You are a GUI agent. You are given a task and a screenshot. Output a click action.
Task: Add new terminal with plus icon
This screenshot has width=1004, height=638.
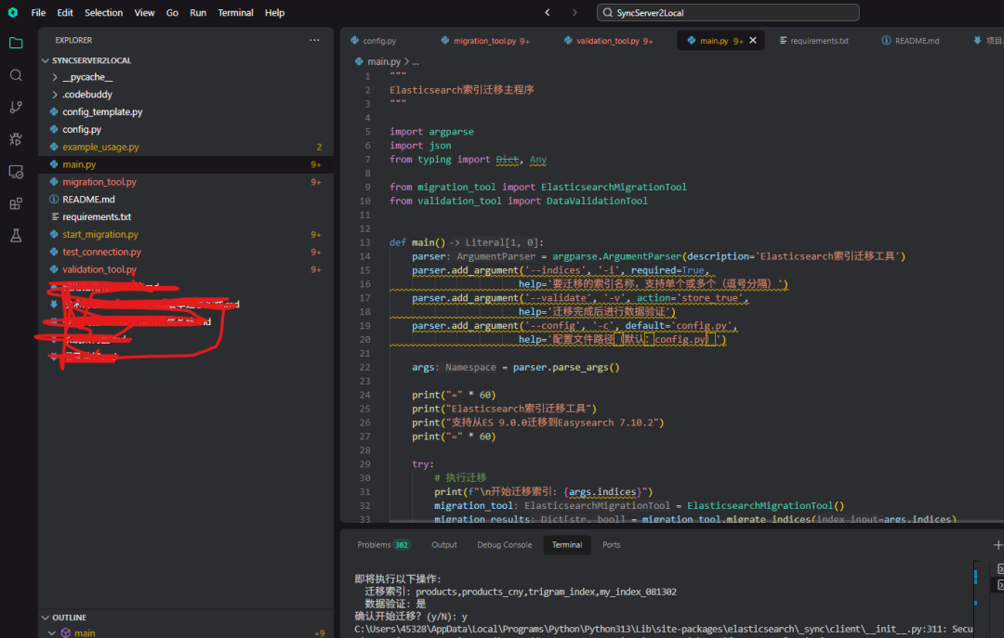pos(997,544)
